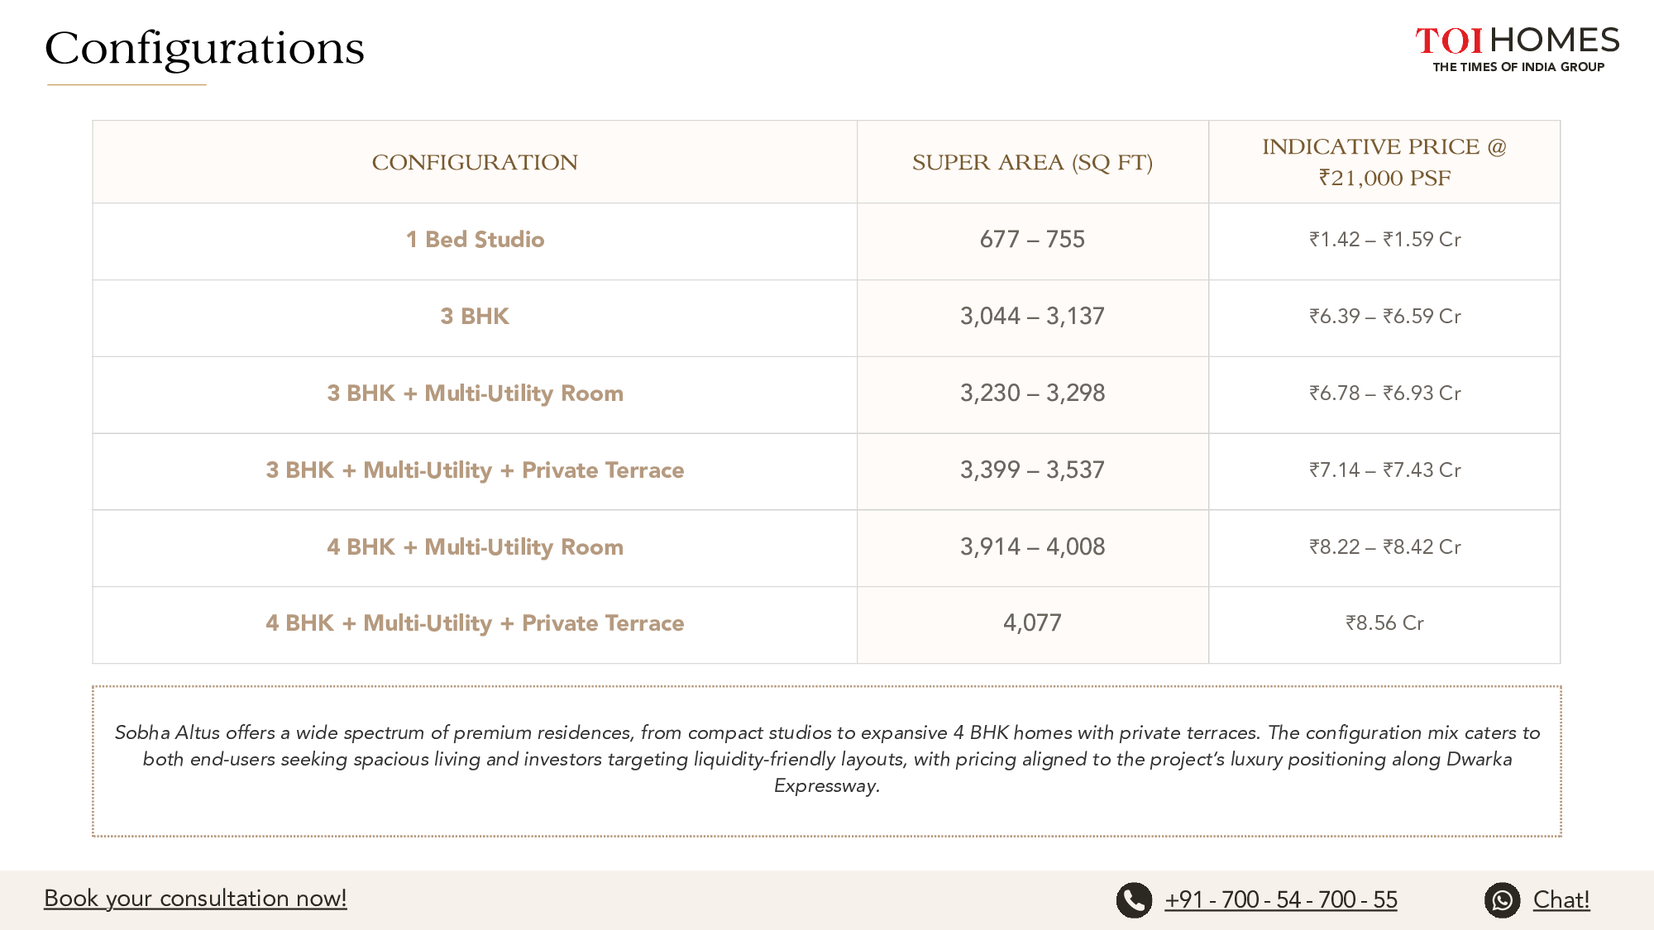The image size is (1654, 930).
Task: Open the Book your consultation now link
Action: 195,899
